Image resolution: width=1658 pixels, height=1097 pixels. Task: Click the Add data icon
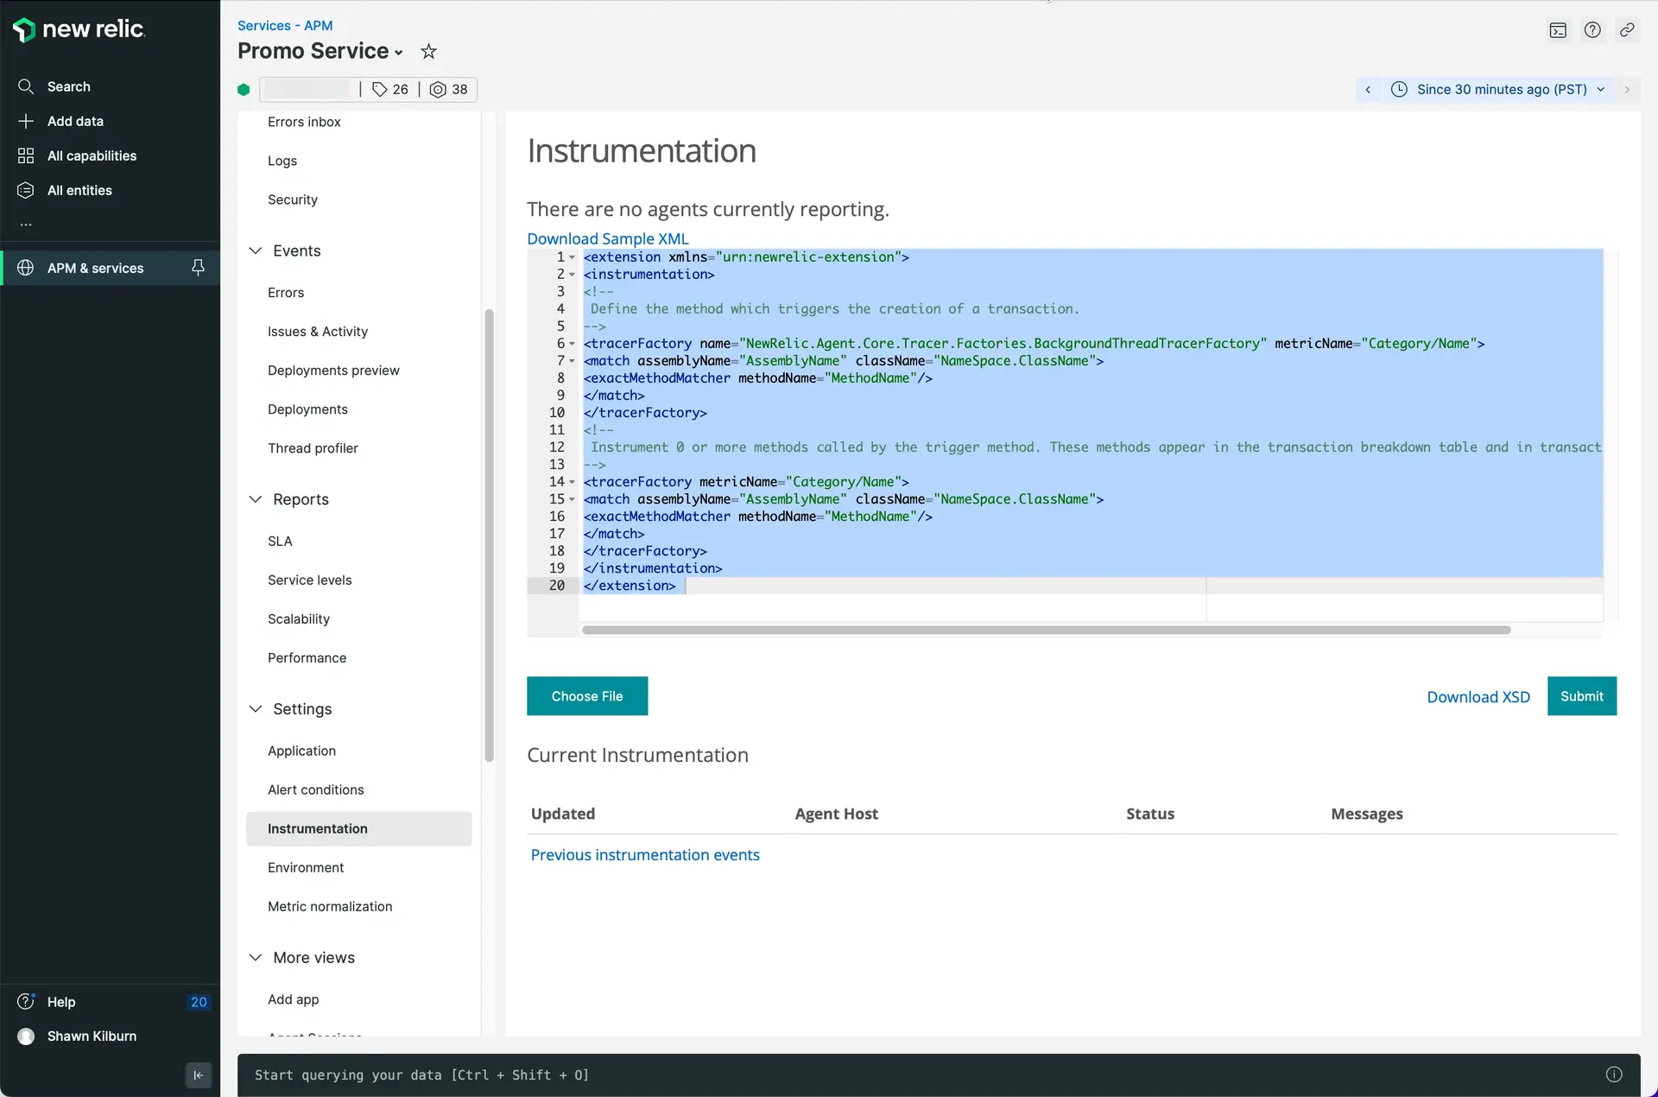tap(26, 120)
